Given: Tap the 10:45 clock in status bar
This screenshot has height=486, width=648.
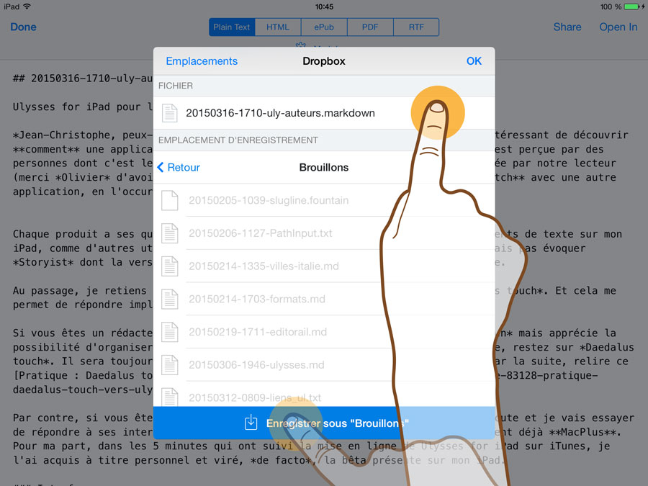Looking at the screenshot, I should [324, 6].
